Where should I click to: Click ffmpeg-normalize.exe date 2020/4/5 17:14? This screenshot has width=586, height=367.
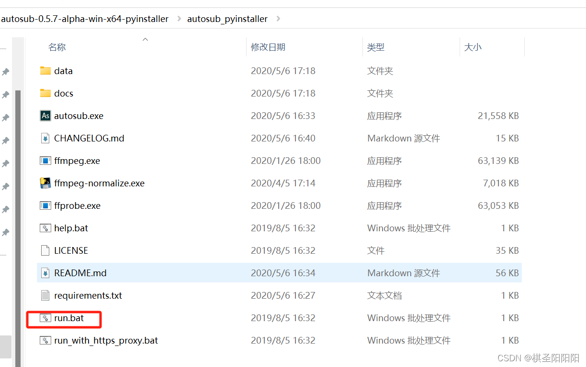point(283,183)
